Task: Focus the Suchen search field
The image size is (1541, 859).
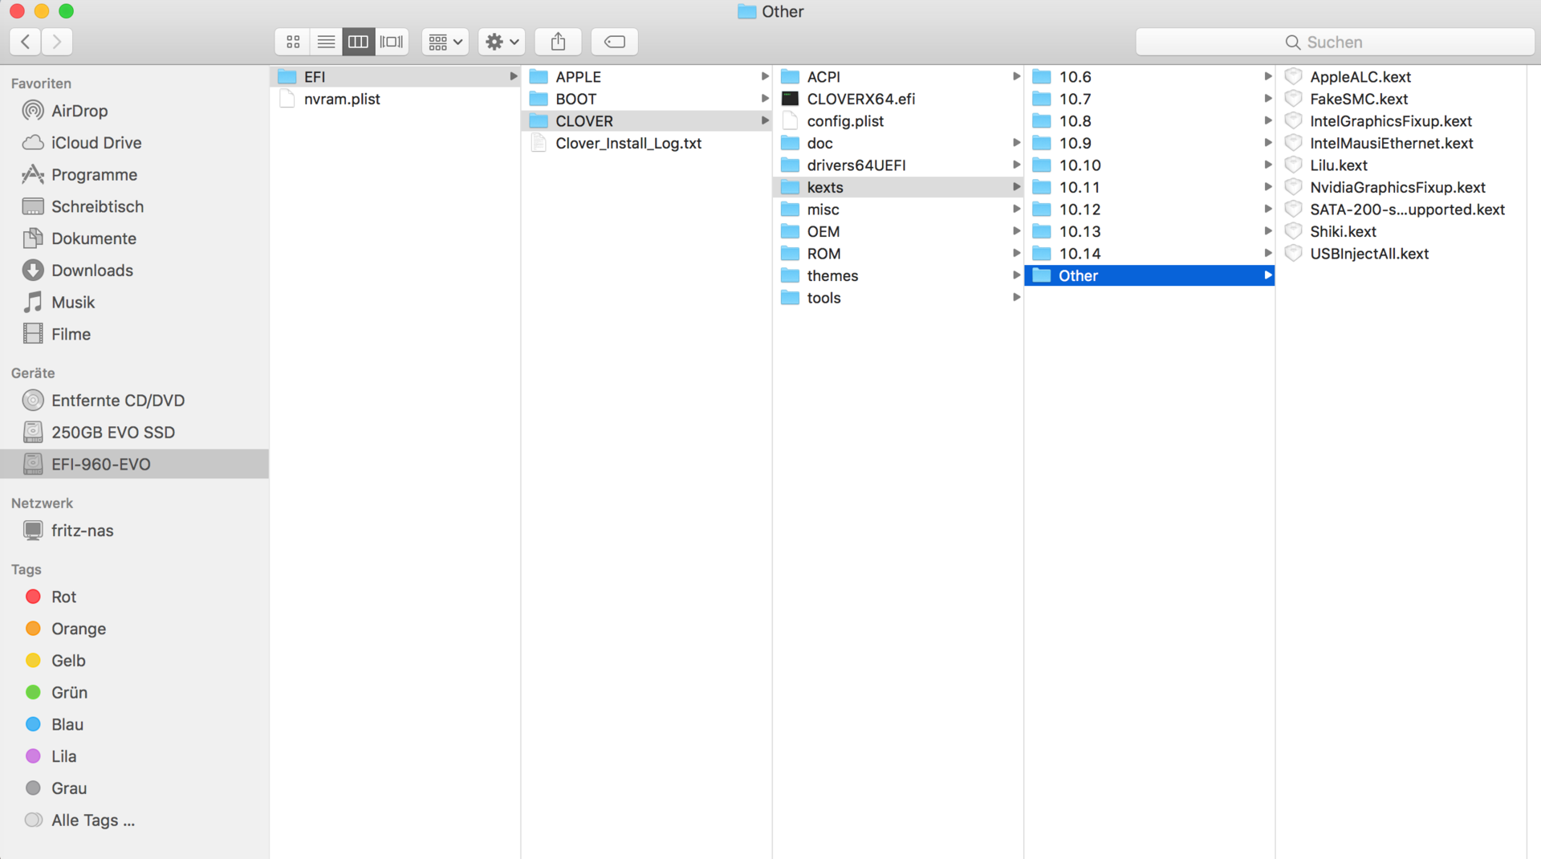Action: [x=1335, y=42]
